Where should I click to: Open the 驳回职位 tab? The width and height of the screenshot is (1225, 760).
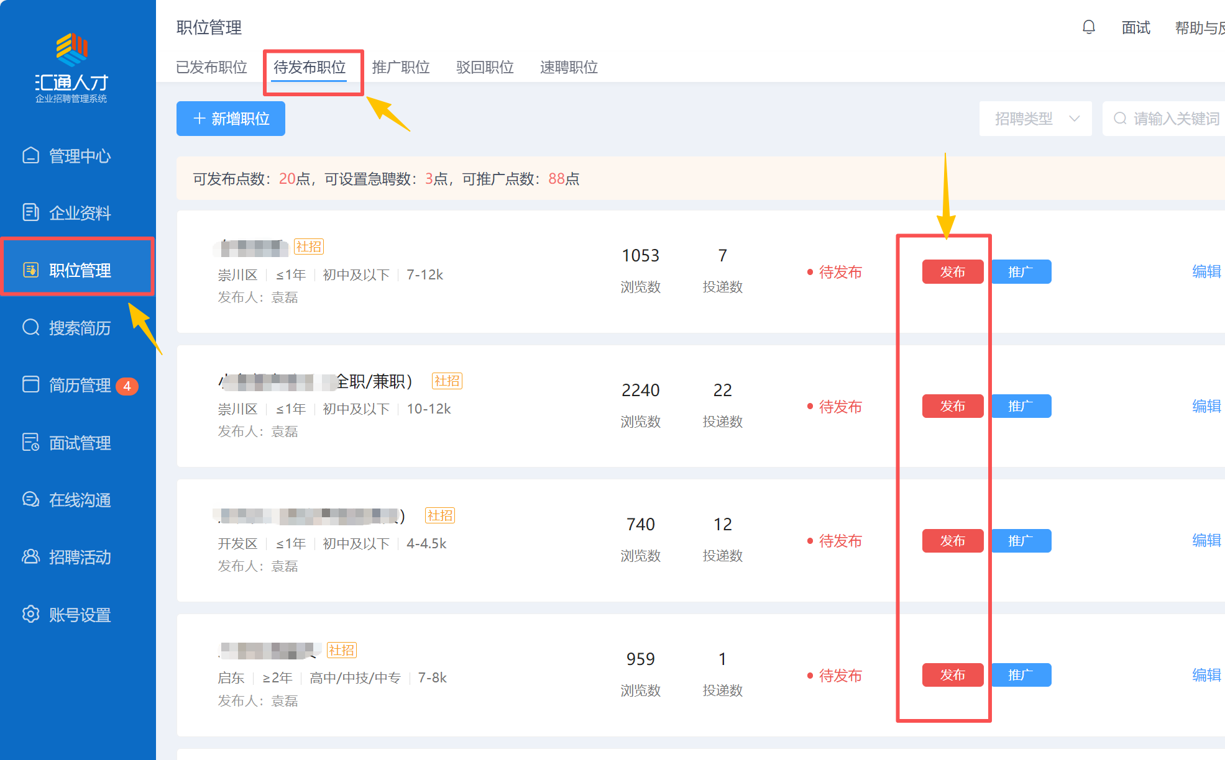tap(485, 67)
